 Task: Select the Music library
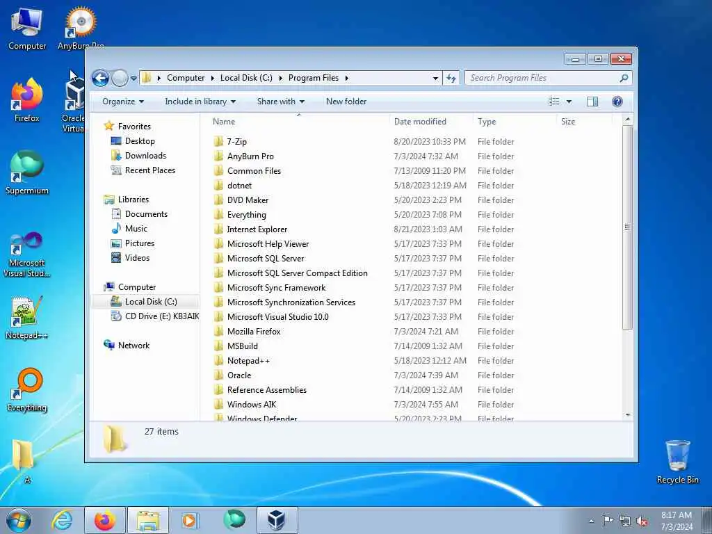tap(136, 228)
